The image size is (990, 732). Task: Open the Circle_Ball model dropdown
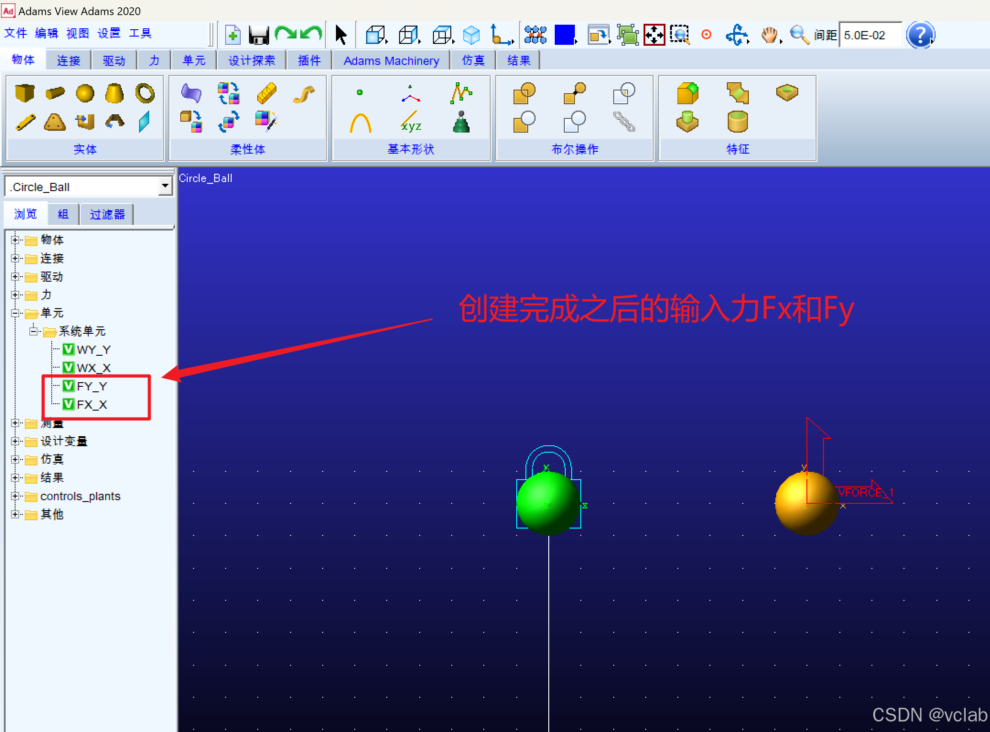(165, 187)
